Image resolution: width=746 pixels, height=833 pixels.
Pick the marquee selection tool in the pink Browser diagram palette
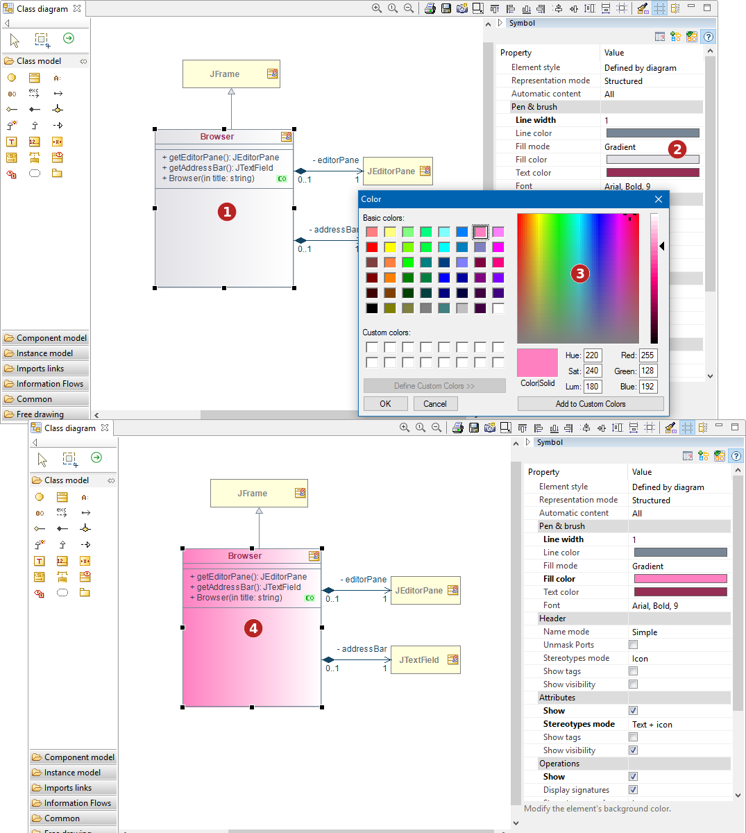(70, 459)
